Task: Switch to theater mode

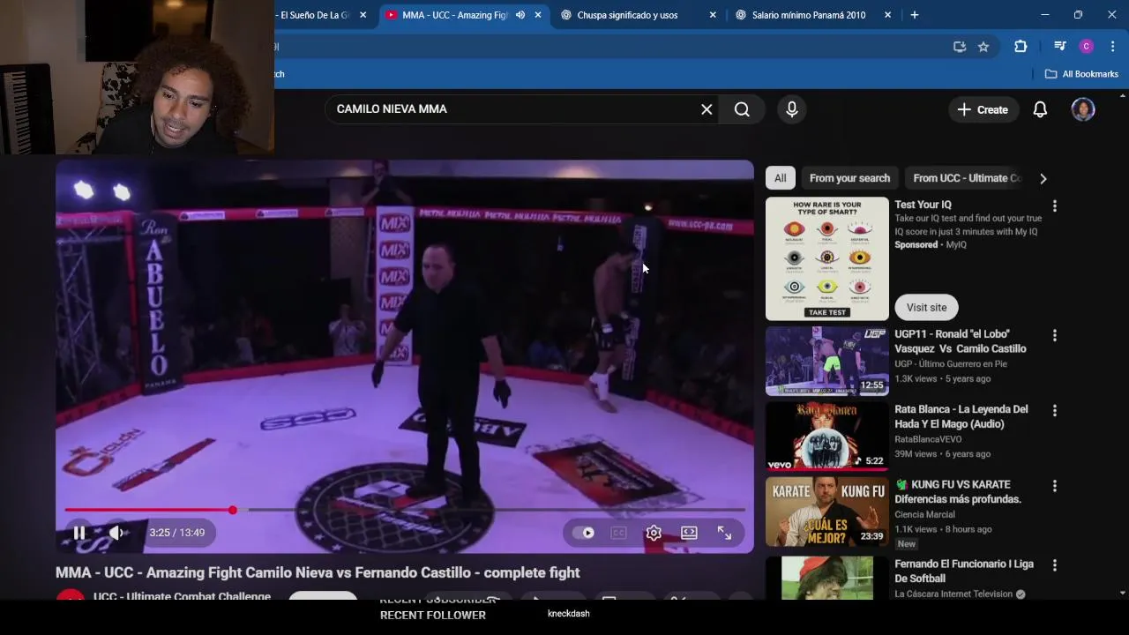Action: tap(689, 533)
